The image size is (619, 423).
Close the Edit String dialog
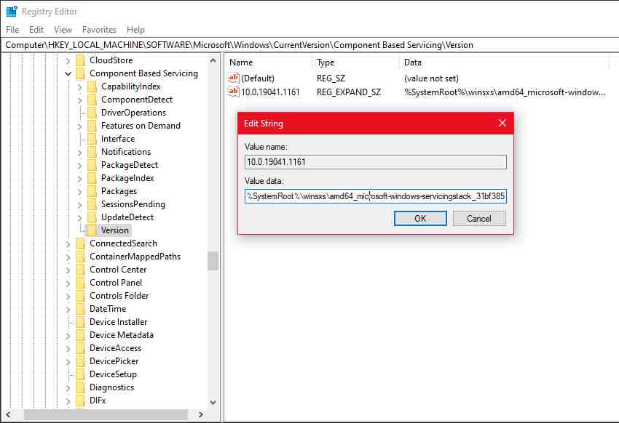pos(502,123)
